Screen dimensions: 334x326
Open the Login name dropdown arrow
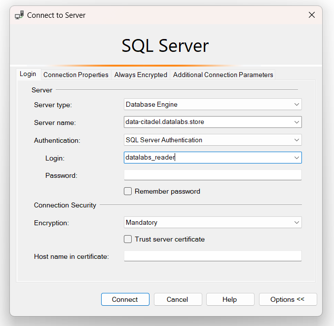coord(297,158)
